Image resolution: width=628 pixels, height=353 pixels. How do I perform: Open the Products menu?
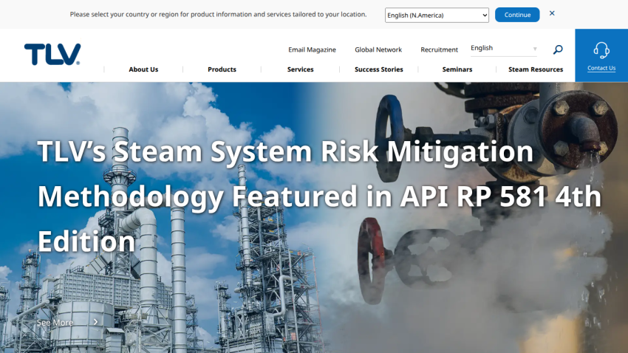222,69
